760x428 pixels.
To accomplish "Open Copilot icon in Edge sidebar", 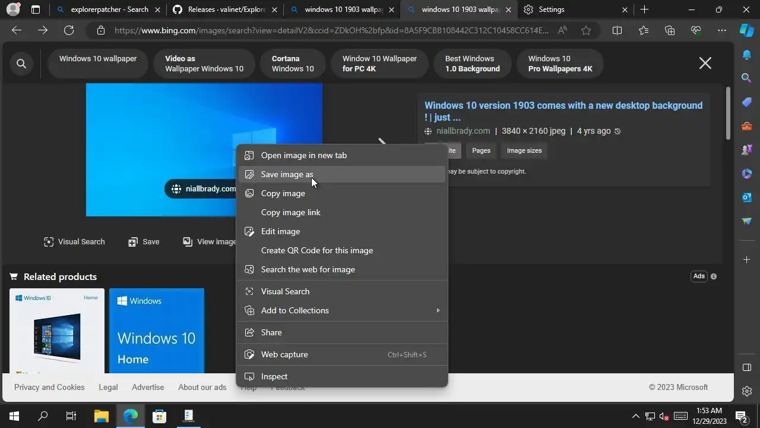I will point(747,30).
